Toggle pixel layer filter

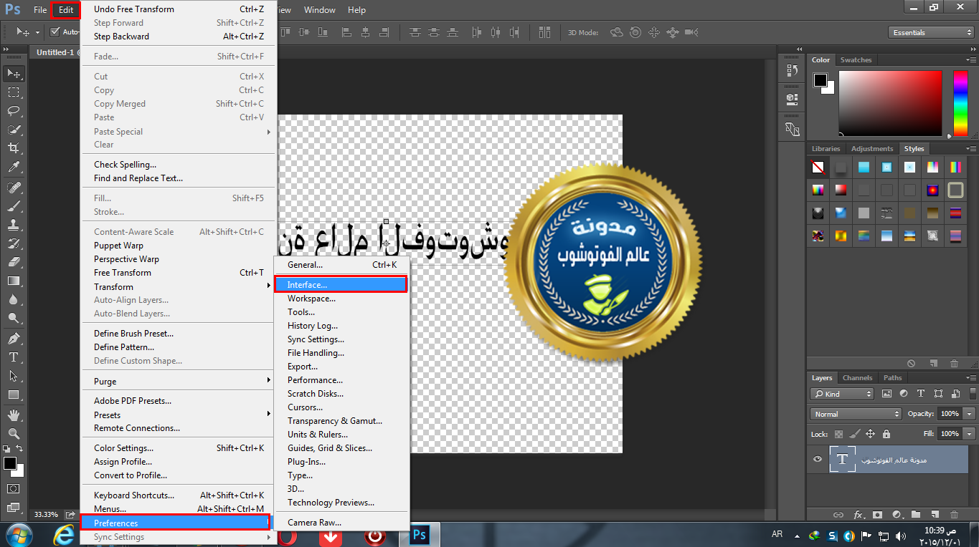tap(886, 394)
